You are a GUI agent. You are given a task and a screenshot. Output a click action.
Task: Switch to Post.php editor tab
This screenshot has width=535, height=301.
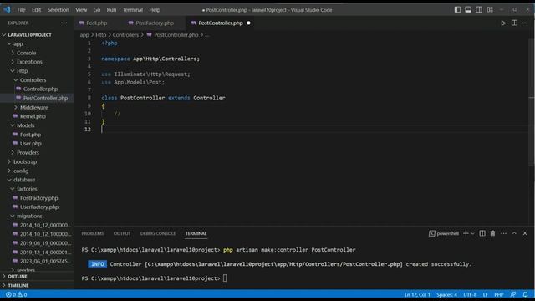pos(97,23)
